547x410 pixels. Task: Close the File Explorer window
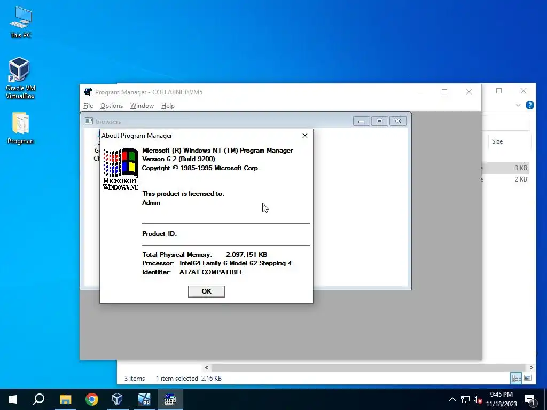[523, 91]
